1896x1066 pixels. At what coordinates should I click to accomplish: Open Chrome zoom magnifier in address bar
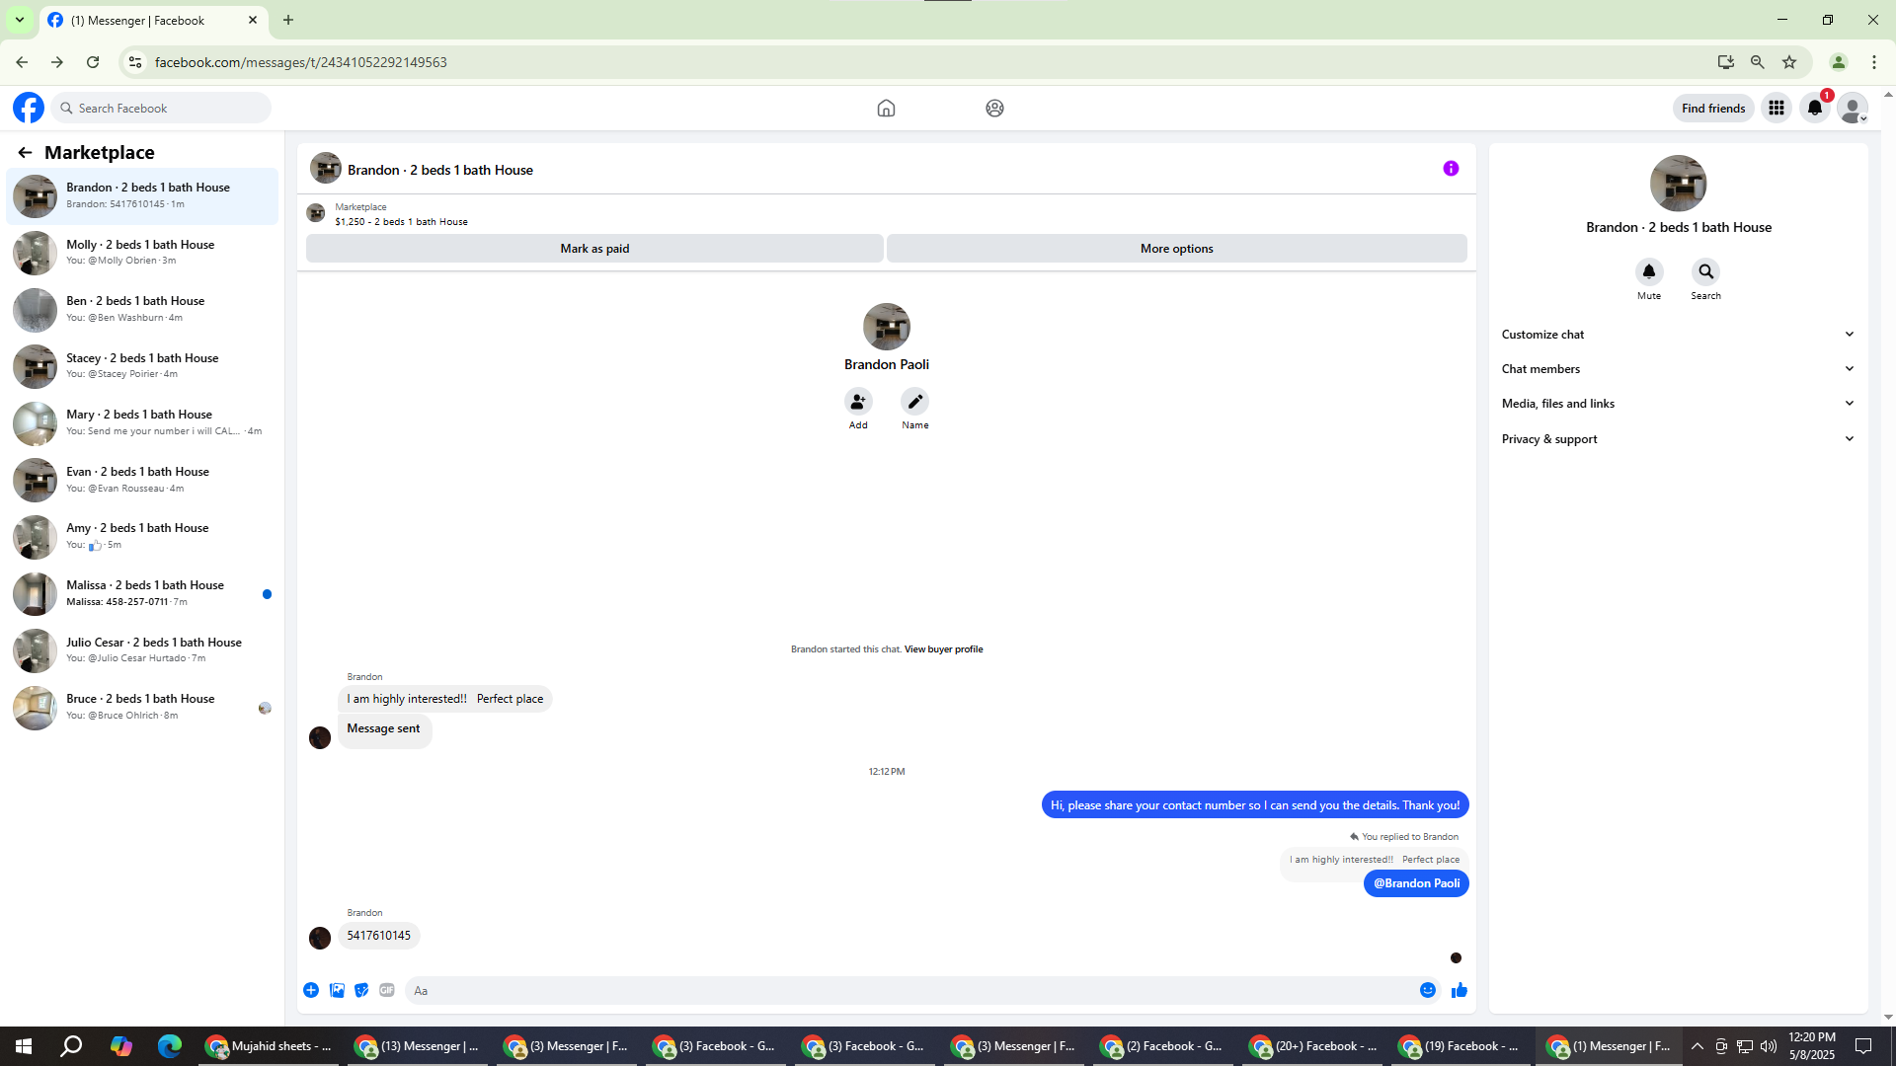point(1758,62)
